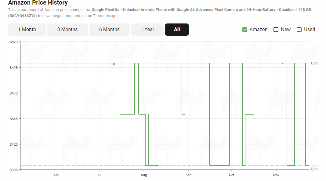Image resolution: width=326 pixels, height=181 pixels.
Task: Click the upper $399 lowest price marker
Action: click(314, 166)
